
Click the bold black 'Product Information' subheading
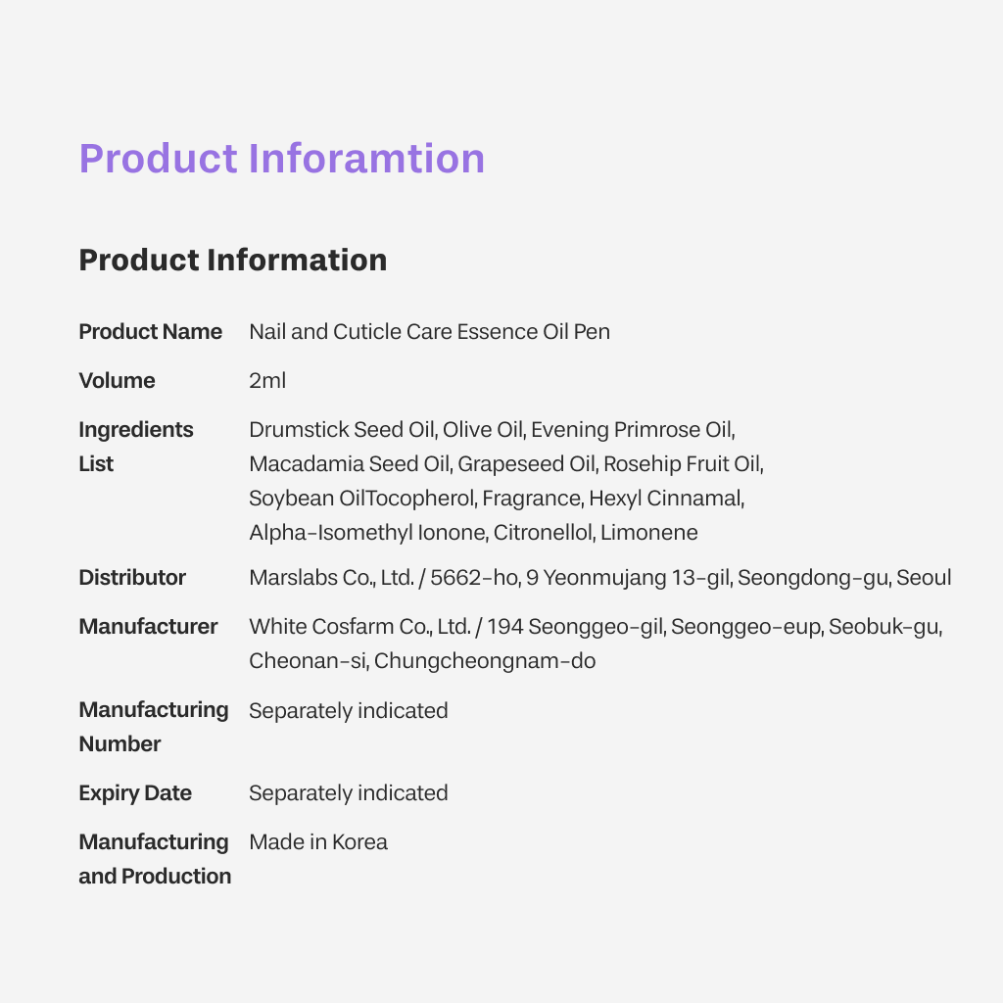click(233, 261)
